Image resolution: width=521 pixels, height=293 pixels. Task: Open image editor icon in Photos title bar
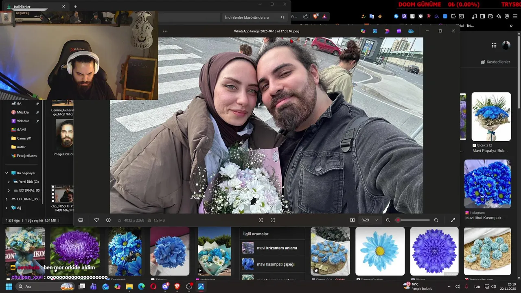click(x=375, y=31)
